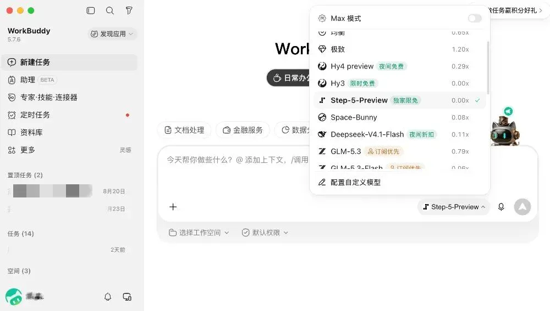Click the robot cat mascot
Screen dimensions: 550x311
pos(505,130)
